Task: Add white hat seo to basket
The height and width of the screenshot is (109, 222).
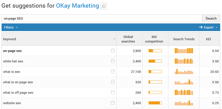Action: point(113,61)
